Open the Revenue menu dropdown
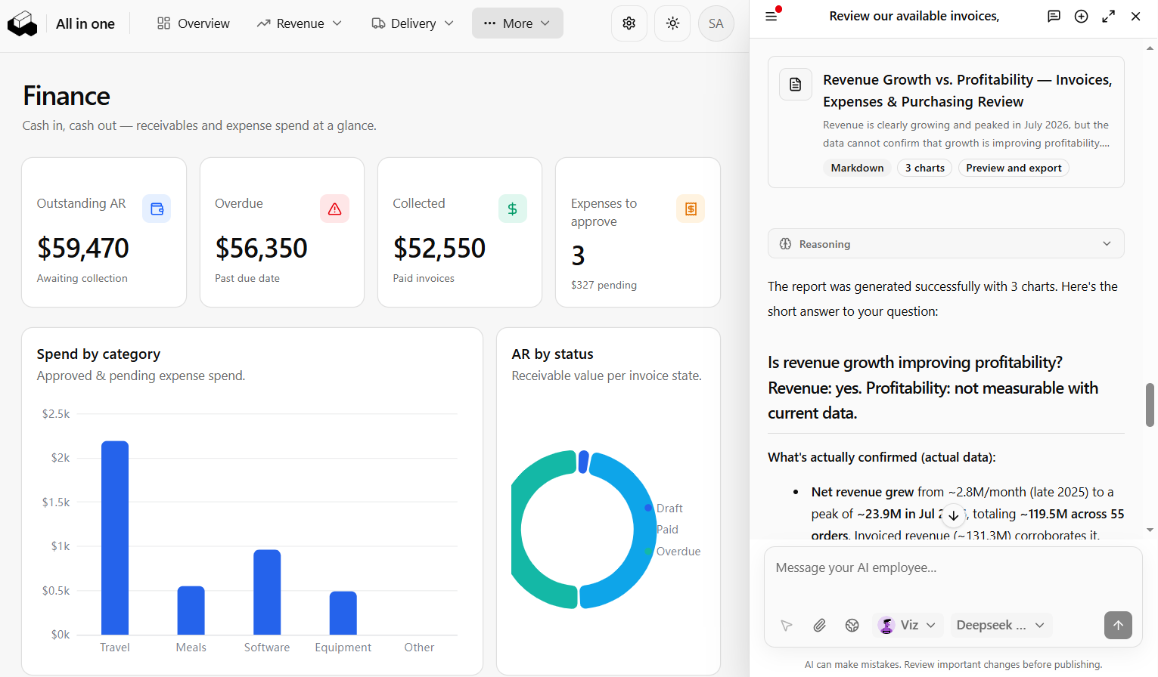Image resolution: width=1158 pixels, height=677 pixels. [299, 23]
